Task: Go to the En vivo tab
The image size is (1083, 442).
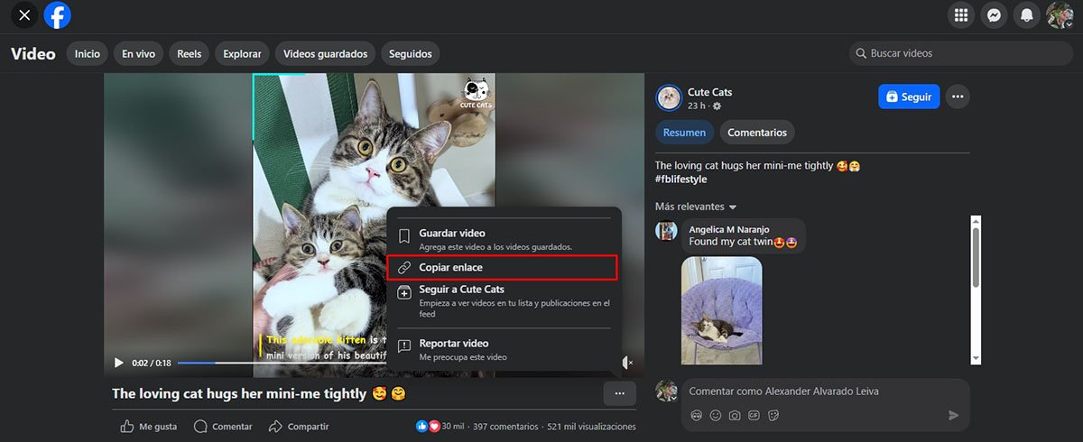Action: [x=139, y=54]
